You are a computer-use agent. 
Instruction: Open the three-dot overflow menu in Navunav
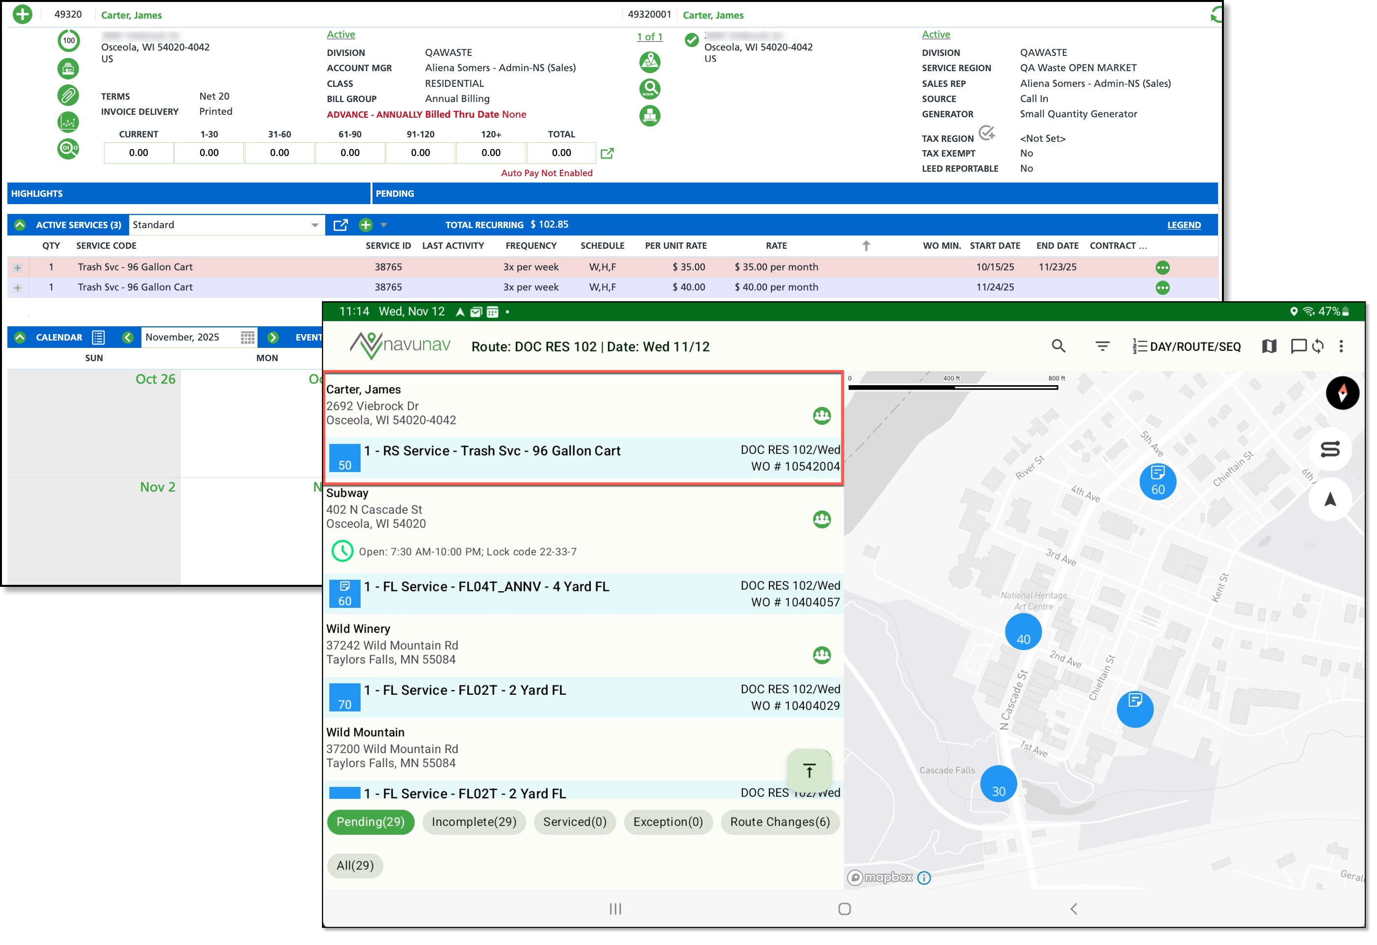[1341, 346]
